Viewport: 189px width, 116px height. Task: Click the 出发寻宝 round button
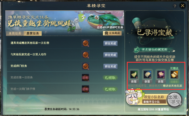(175, 100)
